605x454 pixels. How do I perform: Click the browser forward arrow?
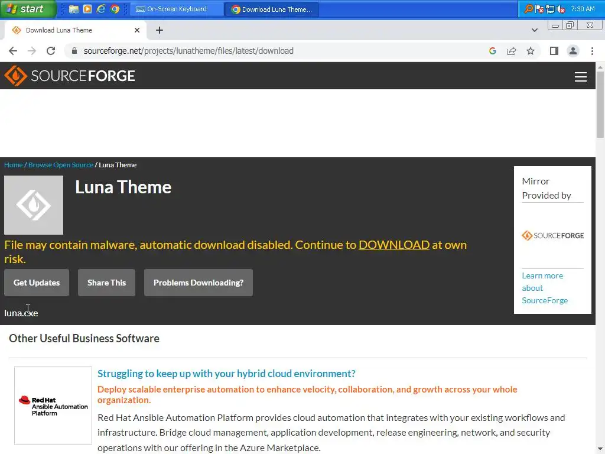(x=32, y=51)
